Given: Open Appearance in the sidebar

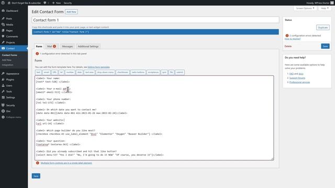Looking at the screenshot, I should click(x=13, y=74).
